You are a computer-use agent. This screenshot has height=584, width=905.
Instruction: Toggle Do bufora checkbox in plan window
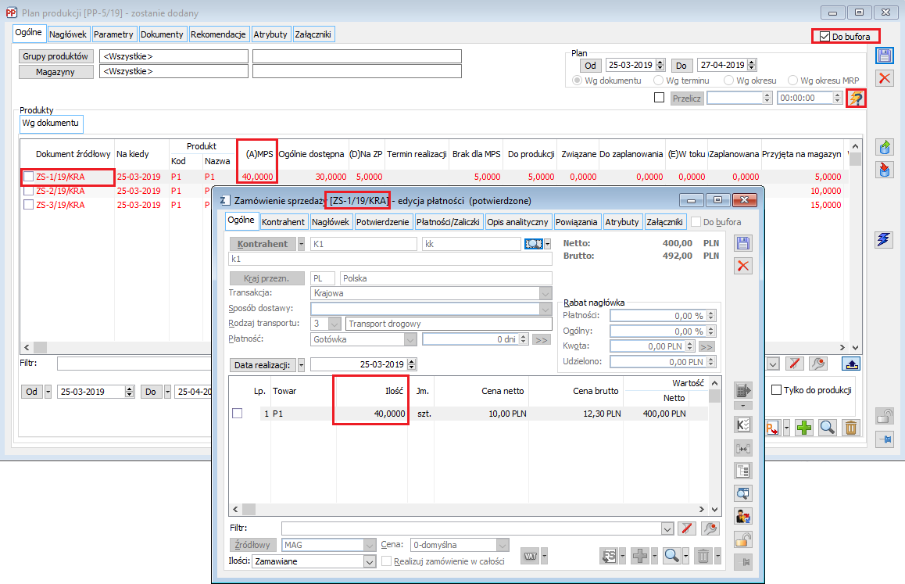pyautogui.click(x=825, y=37)
